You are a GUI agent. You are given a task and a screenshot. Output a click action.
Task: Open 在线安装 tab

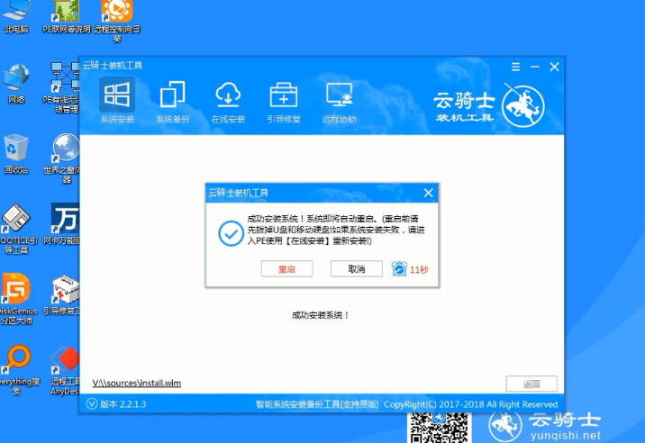(228, 101)
